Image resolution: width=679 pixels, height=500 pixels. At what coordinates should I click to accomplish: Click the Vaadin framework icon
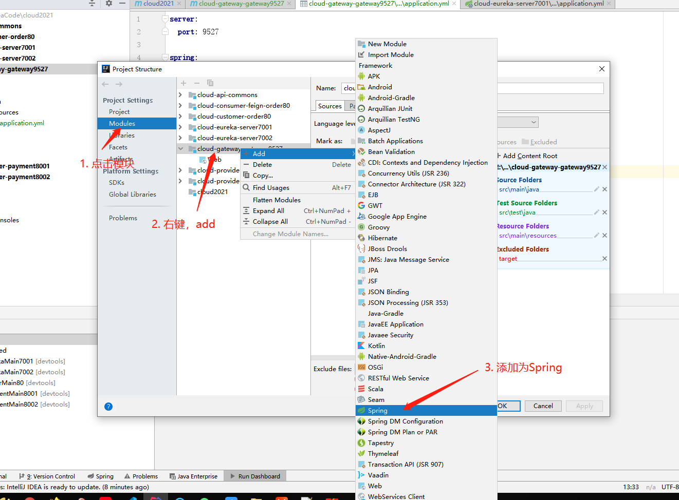click(361, 475)
